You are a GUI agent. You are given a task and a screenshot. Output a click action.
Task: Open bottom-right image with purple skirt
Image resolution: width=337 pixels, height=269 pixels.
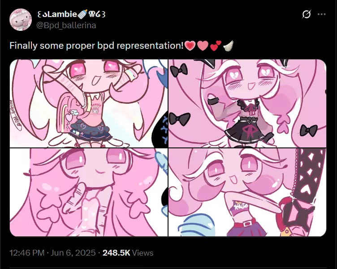click(247, 192)
